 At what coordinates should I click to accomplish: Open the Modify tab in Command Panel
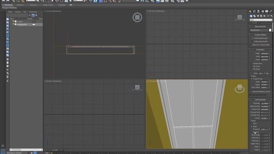pyautogui.click(x=254, y=12)
